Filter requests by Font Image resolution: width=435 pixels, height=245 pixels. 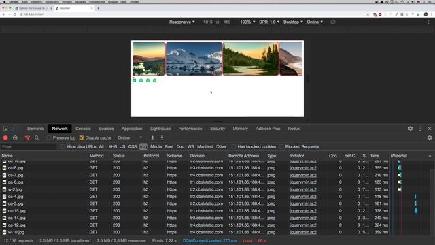pos(169,147)
